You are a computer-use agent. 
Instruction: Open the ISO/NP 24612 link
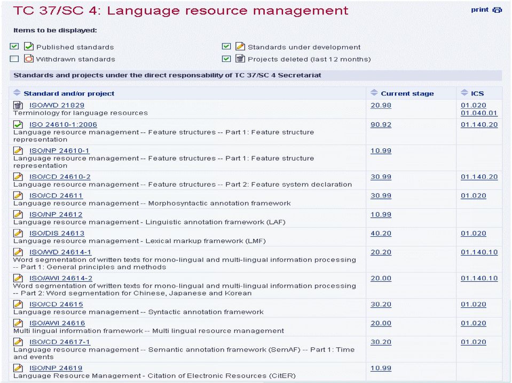[x=56, y=214]
